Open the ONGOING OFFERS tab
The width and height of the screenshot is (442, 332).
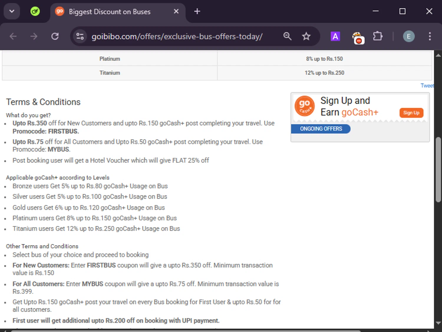[x=321, y=129]
